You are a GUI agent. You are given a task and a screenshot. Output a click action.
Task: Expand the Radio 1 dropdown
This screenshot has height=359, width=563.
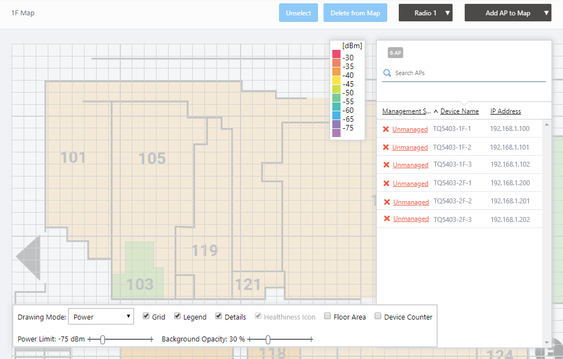point(426,13)
